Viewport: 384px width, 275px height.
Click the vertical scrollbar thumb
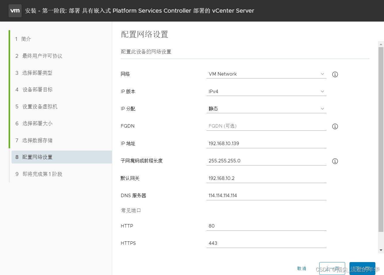381,139
